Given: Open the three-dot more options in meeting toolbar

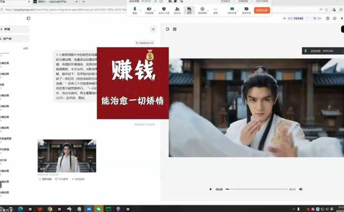Looking at the screenshot, I should pos(216,10).
